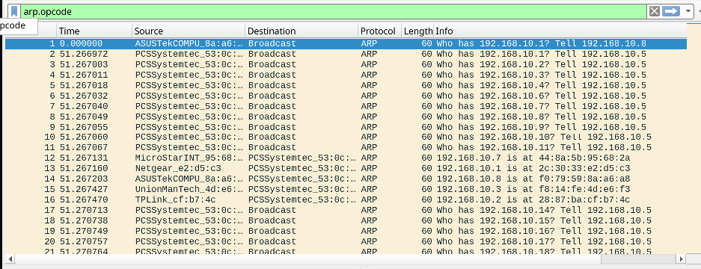The width and height of the screenshot is (701, 269).
Task: Select packet 20 at time 51.270757
Action: click(346, 241)
